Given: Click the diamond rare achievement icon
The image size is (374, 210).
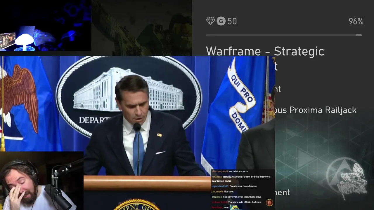Looking at the screenshot, I should coord(210,21).
